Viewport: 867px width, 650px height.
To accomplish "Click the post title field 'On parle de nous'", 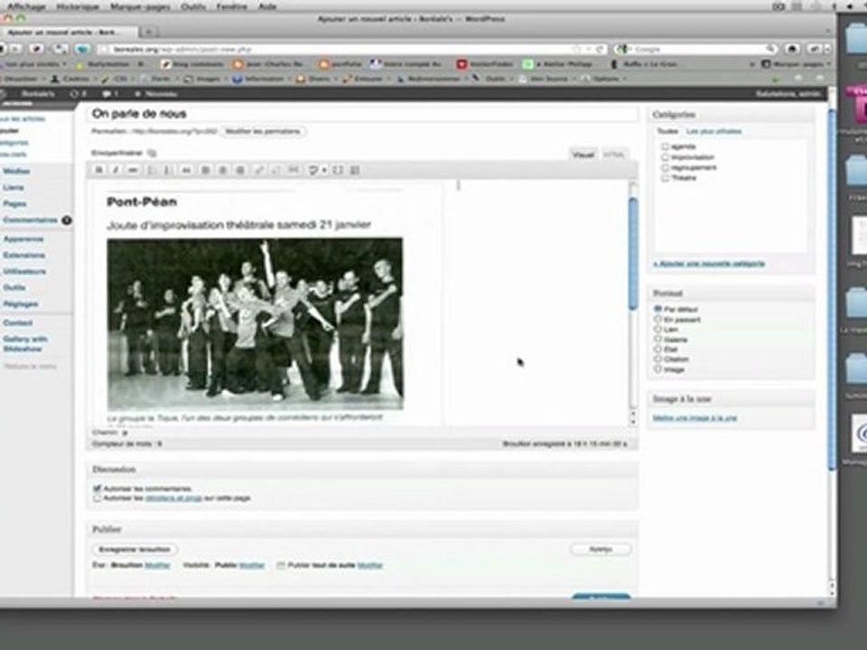I will coord(363,114).
